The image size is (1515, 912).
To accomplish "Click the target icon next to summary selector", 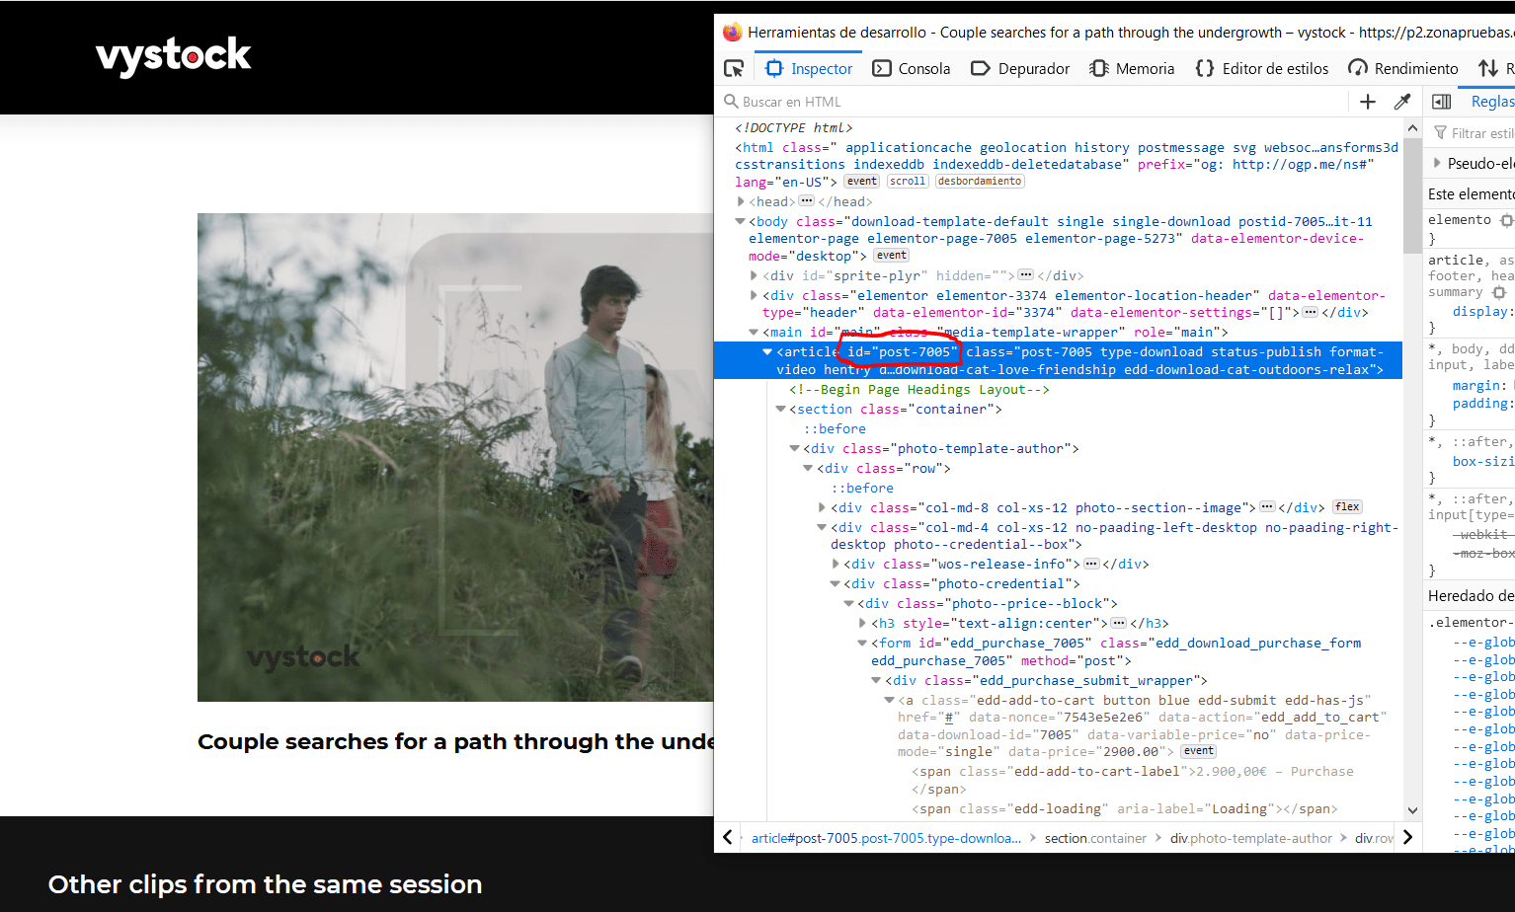I will click(1498, 293).
